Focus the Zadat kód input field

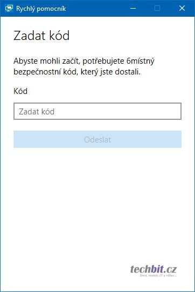coord(97,111)
